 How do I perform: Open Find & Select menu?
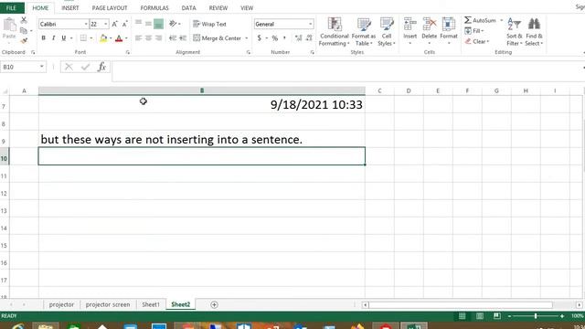point(534,32)
